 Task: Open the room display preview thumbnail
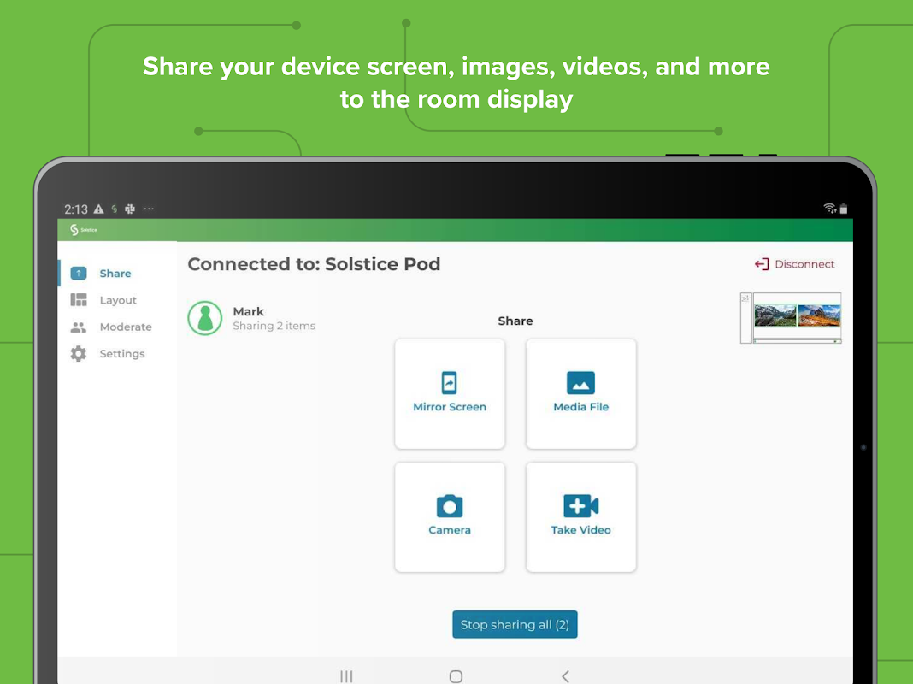[x=791, y=318]
